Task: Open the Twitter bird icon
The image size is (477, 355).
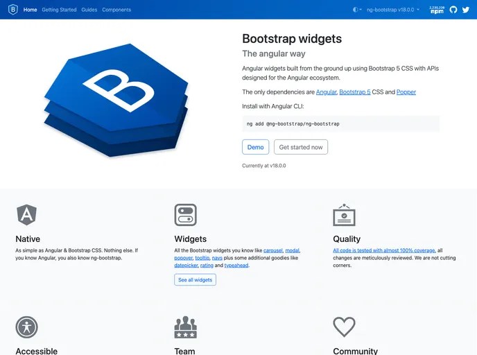Action: click(x=466, y=10)
